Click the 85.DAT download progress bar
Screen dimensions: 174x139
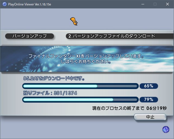point(80,86)
